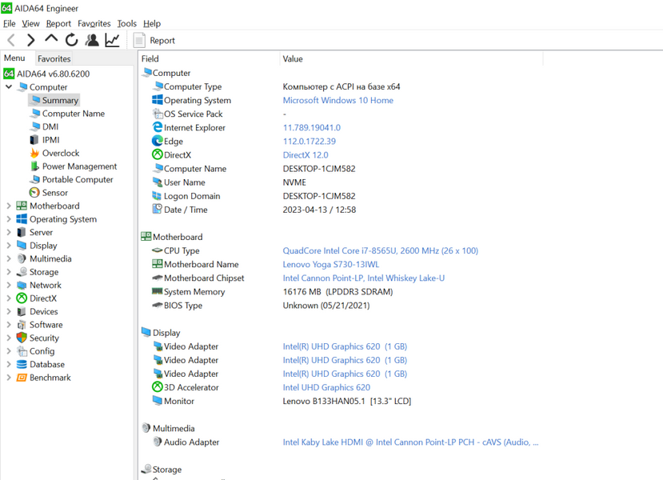Click the DirectX Xbox icon in tree

22,298
